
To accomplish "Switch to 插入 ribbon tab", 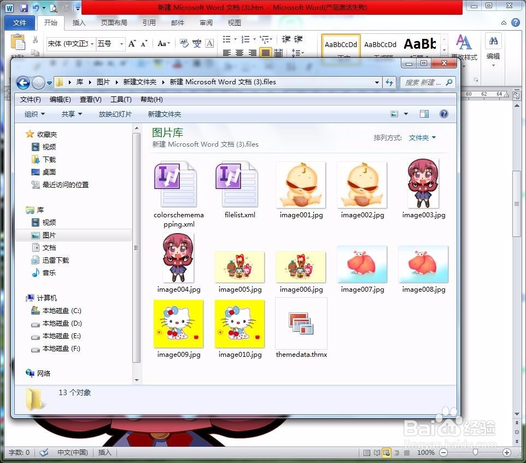I will click(79, 22).
